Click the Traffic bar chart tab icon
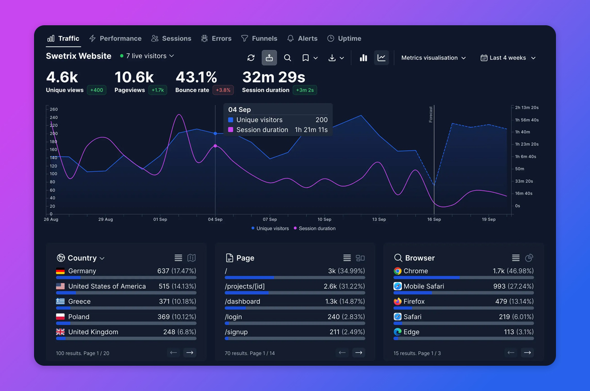Screen dimensions: 590x391 coord(51,38)
